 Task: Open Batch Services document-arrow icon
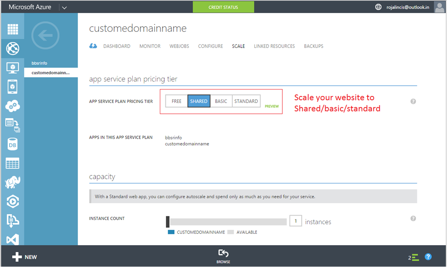13,125
